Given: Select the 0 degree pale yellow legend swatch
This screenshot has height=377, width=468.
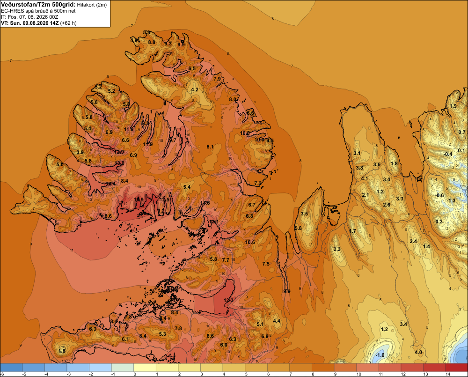Looking at the screenshot, I should click(x=145, y=368).
